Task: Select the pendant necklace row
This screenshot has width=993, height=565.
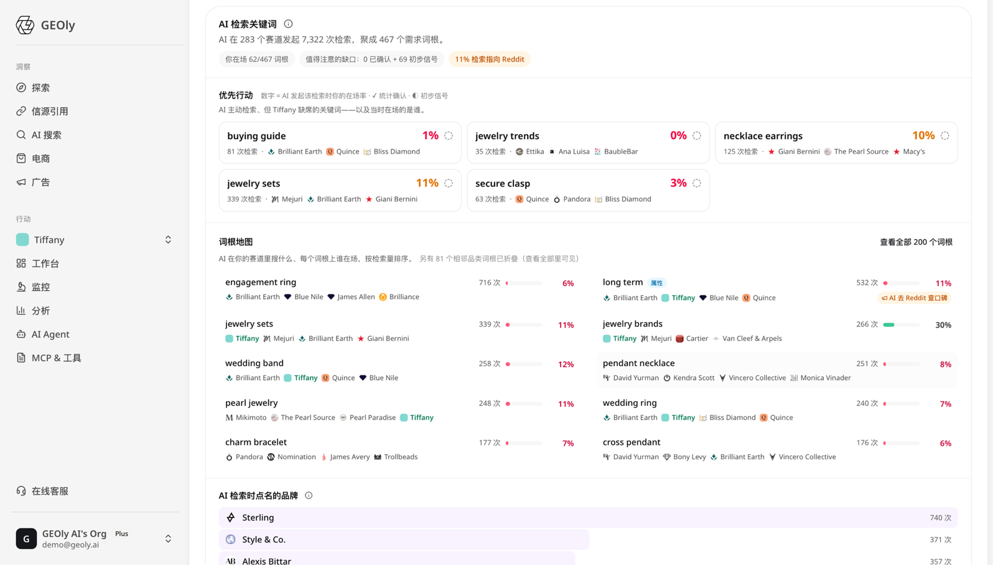Action: [x=776, y=370]
